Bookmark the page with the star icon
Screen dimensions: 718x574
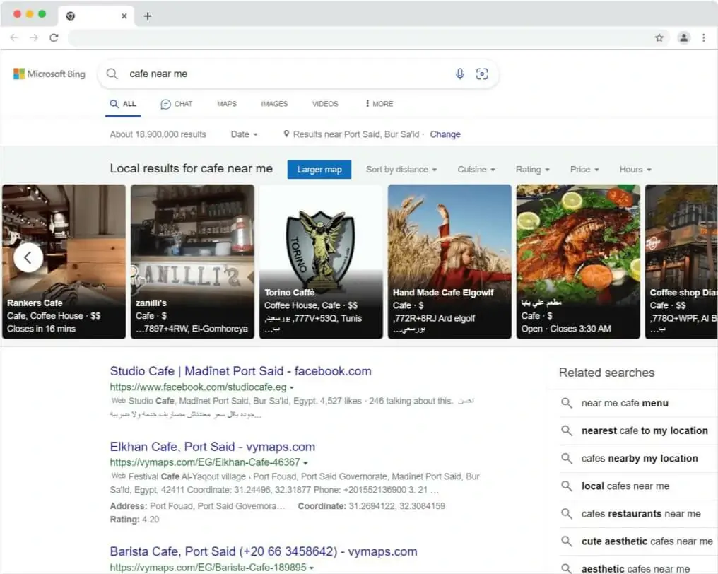click(x=659, y=37)
